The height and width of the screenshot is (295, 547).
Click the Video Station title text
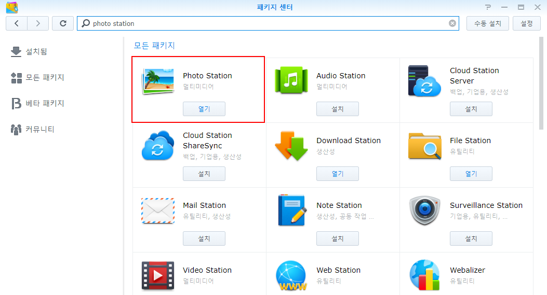tap(207, 270)
